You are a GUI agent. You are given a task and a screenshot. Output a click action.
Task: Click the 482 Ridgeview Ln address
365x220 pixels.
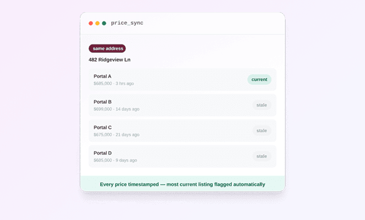pos(109,60)
